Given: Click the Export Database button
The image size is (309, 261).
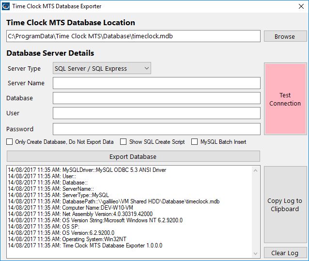Looking at the screenshot, I should (x=133, y=156).
